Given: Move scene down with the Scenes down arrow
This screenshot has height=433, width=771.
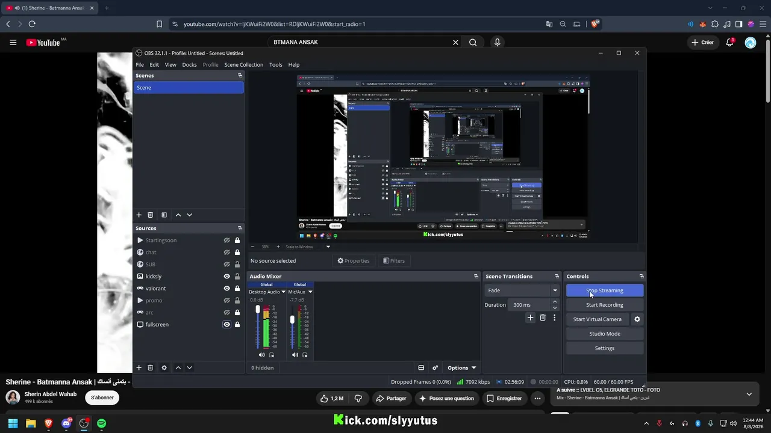Looking at the screenshot, I should point(189,215).
